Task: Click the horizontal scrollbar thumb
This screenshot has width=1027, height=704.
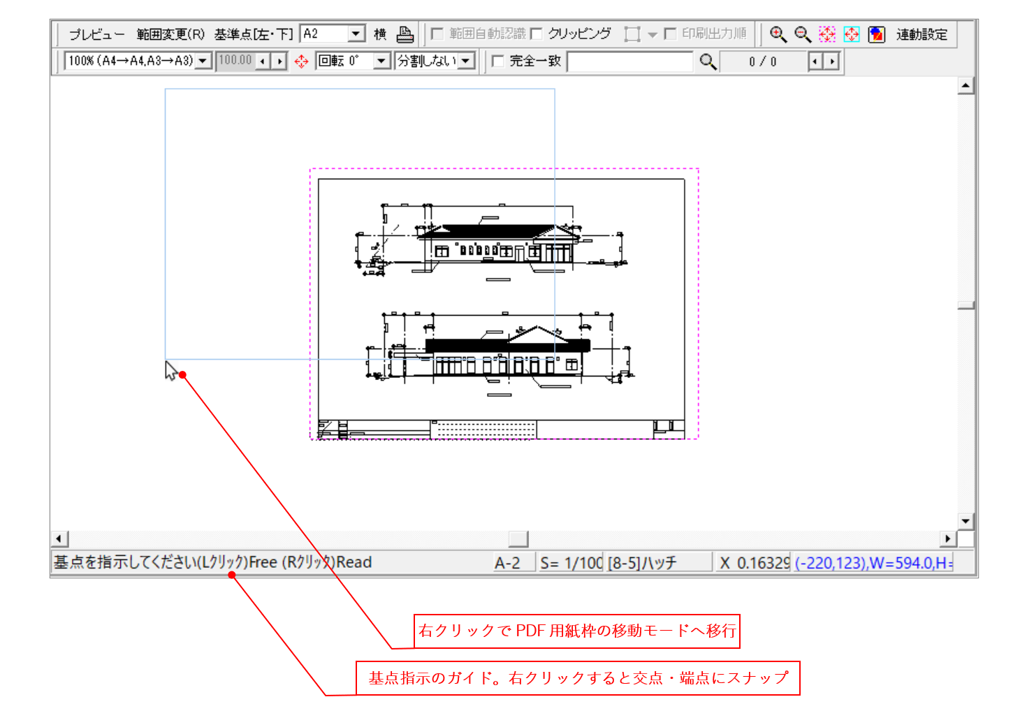Action: [518, 538]
